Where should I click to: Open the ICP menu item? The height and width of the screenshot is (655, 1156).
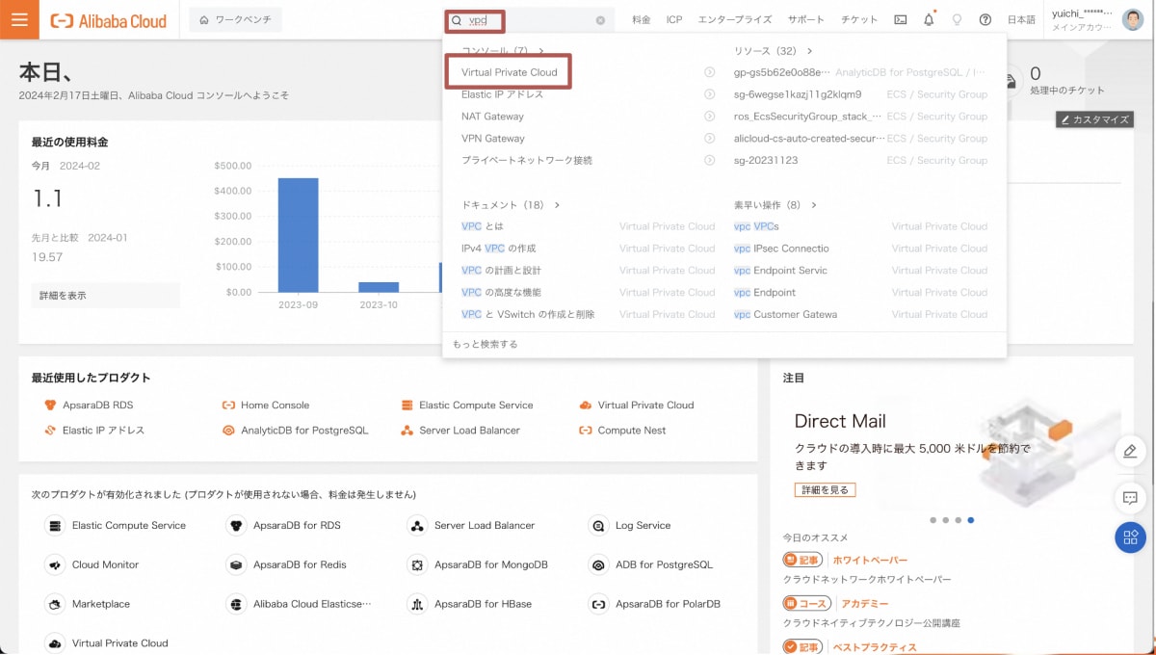pyautogui.click(x=674, y=19)
